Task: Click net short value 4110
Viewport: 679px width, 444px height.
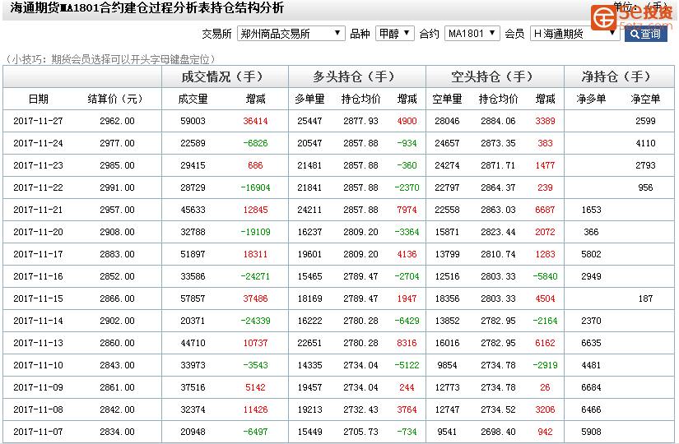Action: pos(645,143)
